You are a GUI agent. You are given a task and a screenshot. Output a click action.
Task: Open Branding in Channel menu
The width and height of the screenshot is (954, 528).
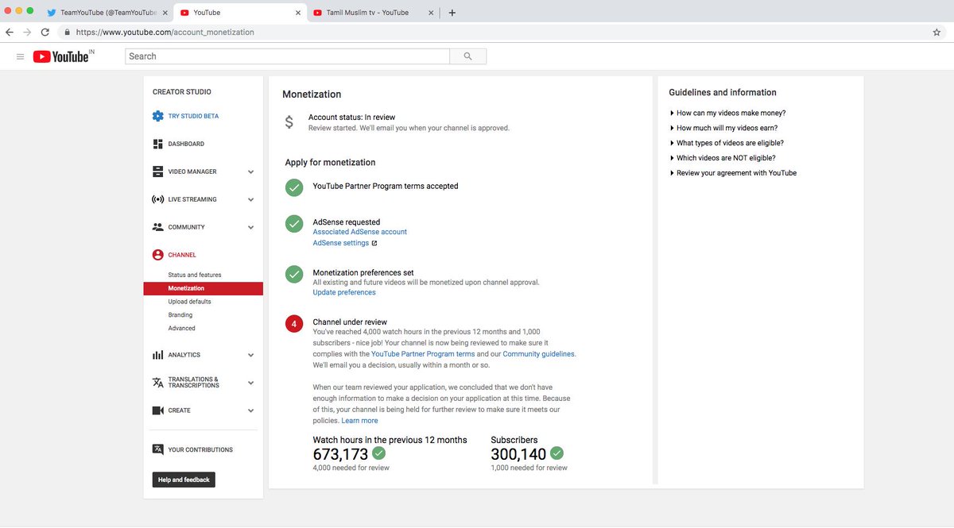coord(180,315)
